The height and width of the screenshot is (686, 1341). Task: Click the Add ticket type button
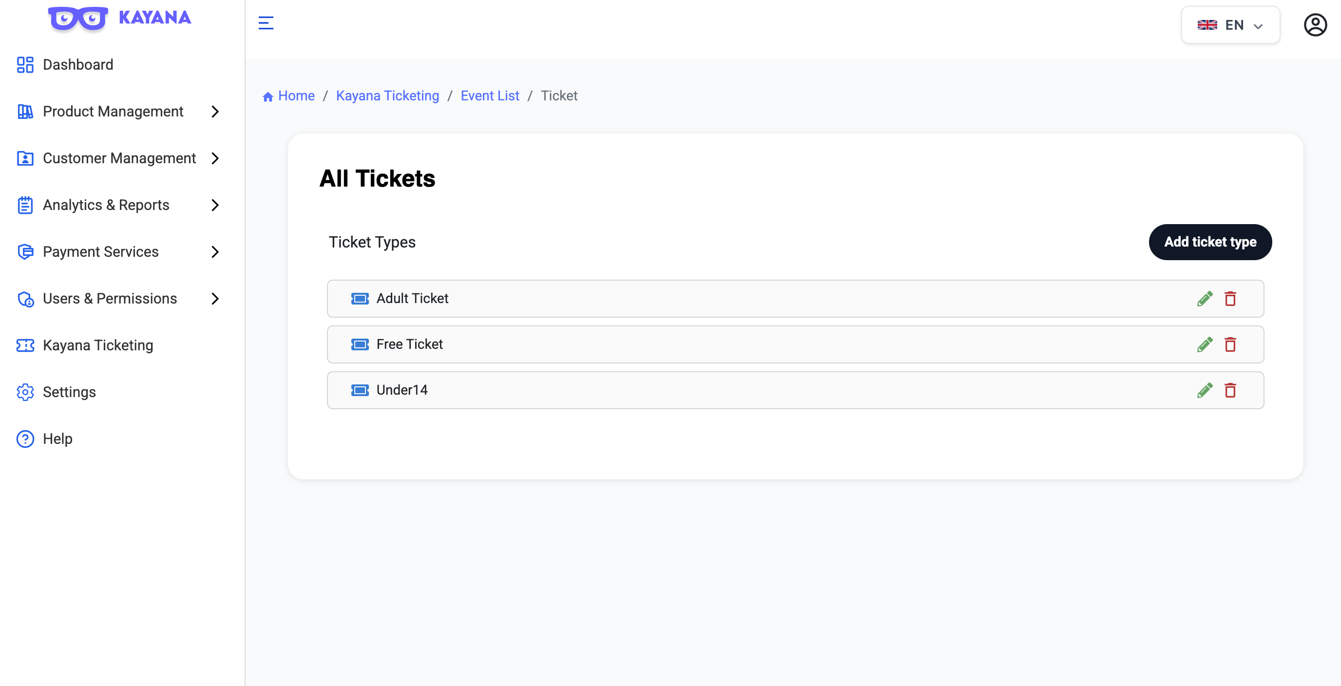pyautogui.click(x=1210, y=242)
